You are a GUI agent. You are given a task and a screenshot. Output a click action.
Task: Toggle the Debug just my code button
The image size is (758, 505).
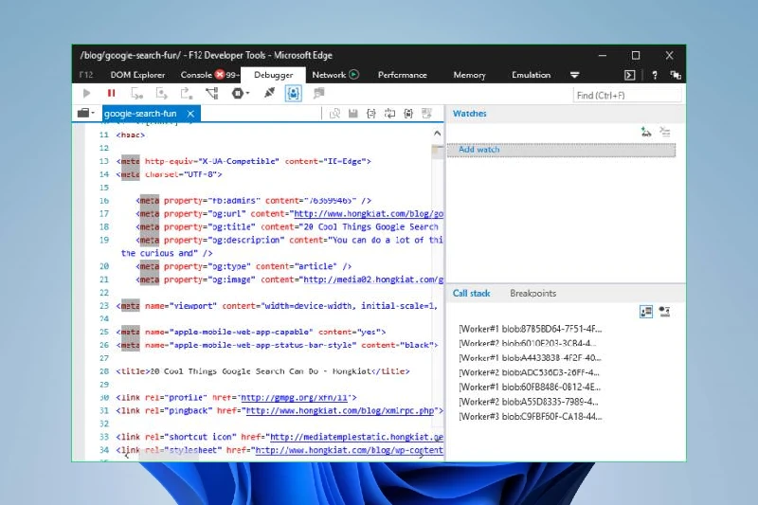point(294,93)
